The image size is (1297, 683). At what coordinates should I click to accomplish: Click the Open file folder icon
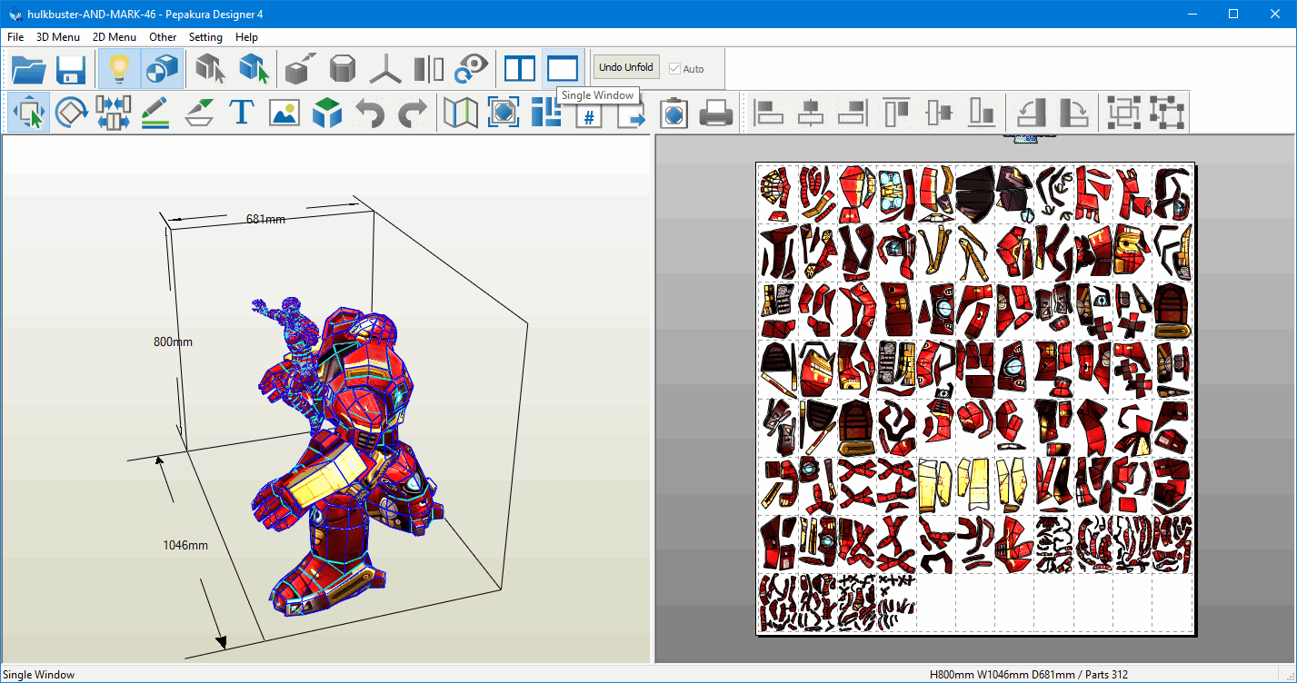(29, 69)
